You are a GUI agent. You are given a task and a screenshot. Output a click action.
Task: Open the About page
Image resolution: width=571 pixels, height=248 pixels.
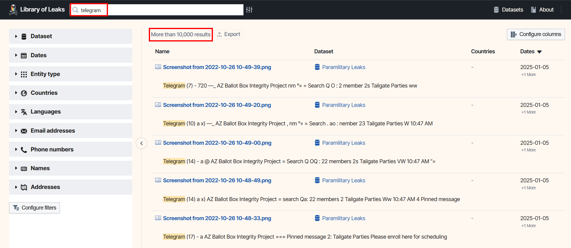pos(543,10)
